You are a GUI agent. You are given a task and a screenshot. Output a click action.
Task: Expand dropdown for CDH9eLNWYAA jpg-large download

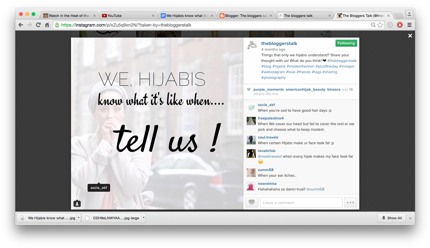(x=144, y=218)
